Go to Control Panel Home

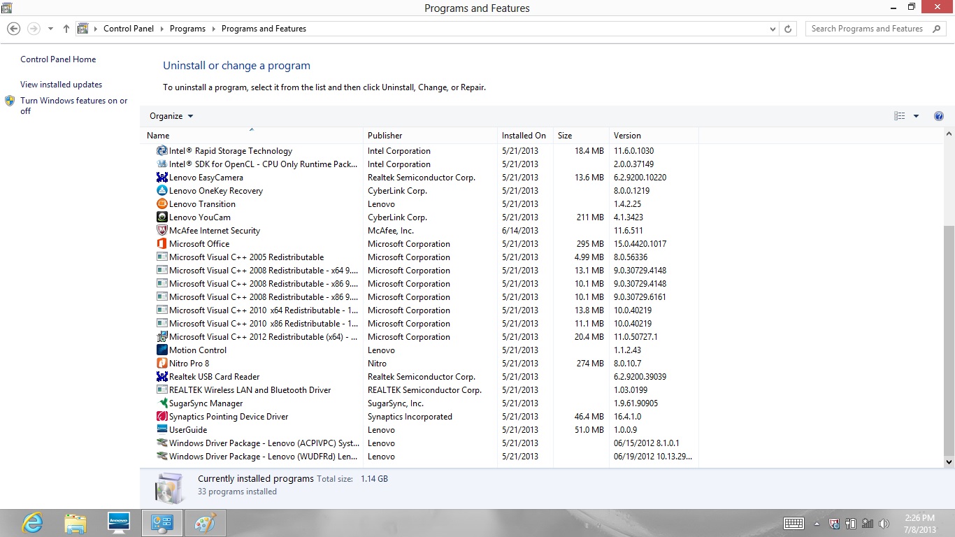coord(58,59)
